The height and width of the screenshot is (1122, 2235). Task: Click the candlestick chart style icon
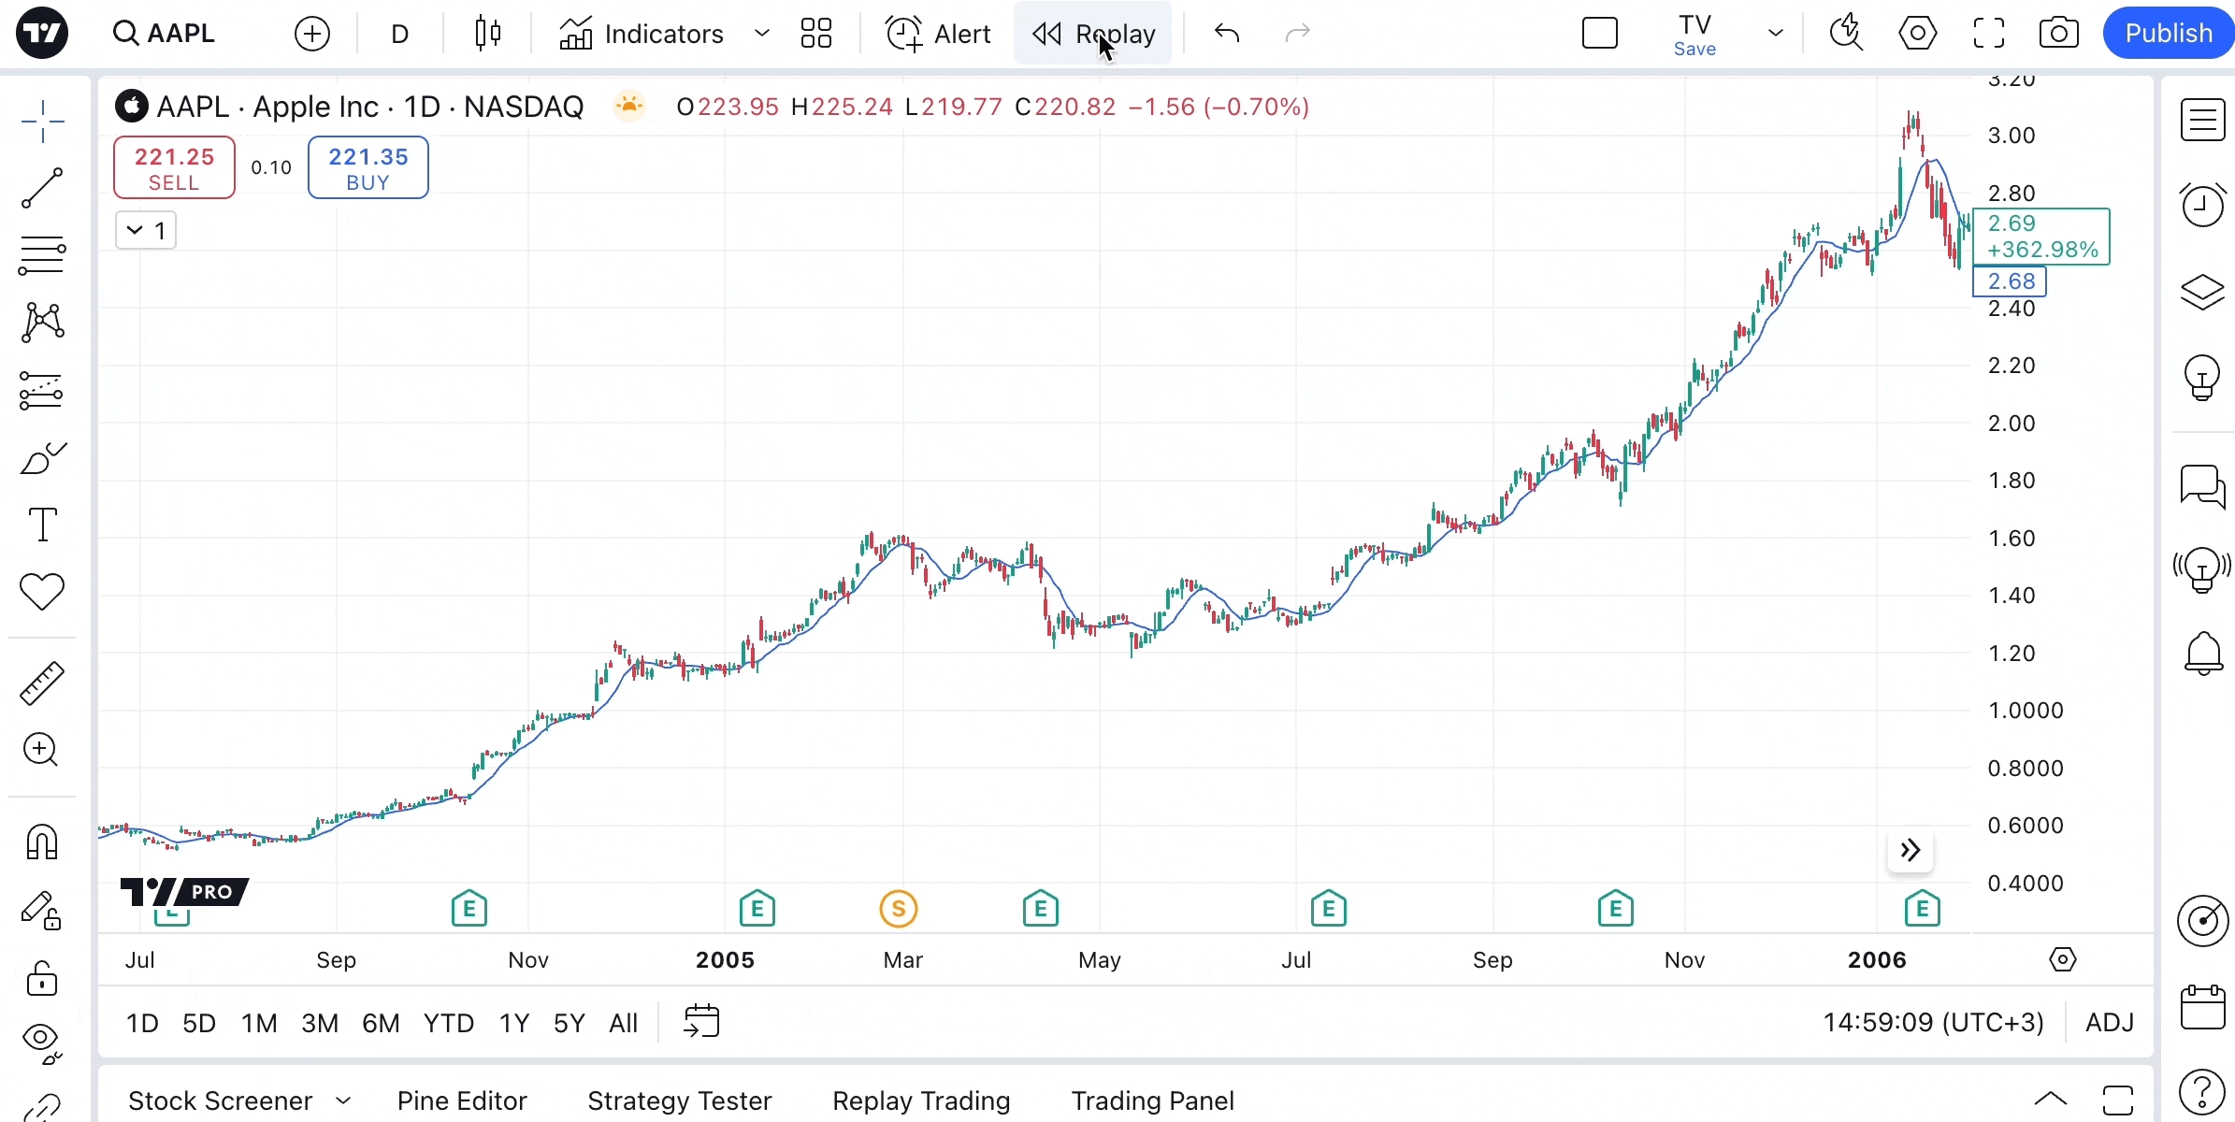[x=487, y=34]
